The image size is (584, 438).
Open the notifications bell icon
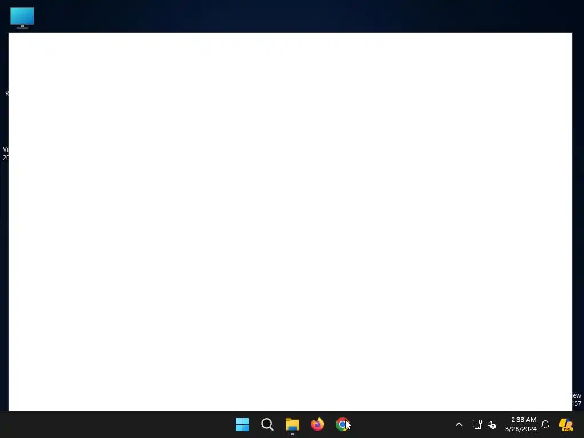(545, 424)
